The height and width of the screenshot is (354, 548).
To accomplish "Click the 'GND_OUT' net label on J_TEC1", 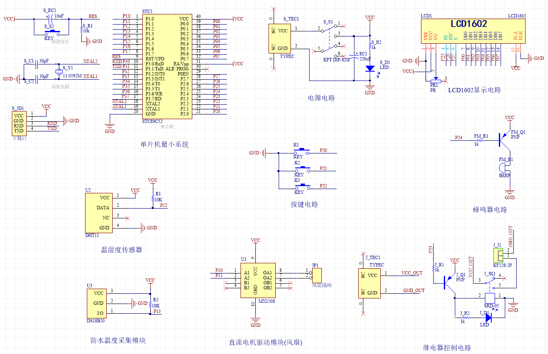I will pyautogui.click(x=413, y=290).
